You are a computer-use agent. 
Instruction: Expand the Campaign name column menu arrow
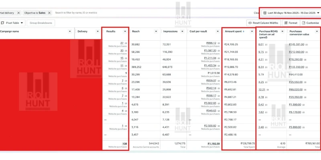70,32
